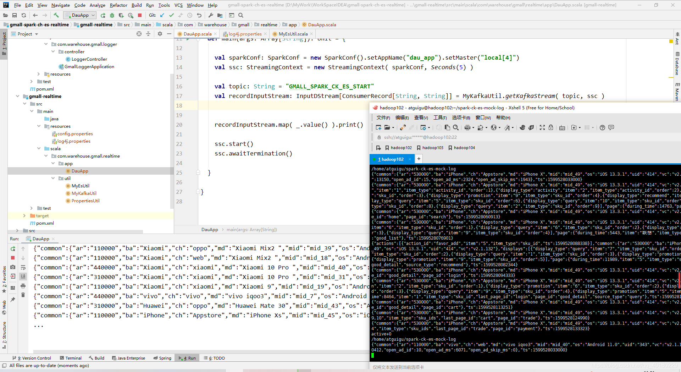Clear Run console with trash icon
Viewport: 681px width, 372px height.
[x=23, y=295]
